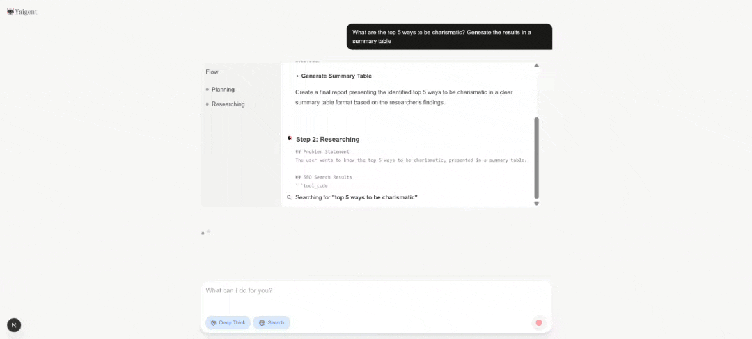Viewport: 752px width, 339px height.
Task: Click the spinner icon next to Step 2
Action: pos(290,138)
